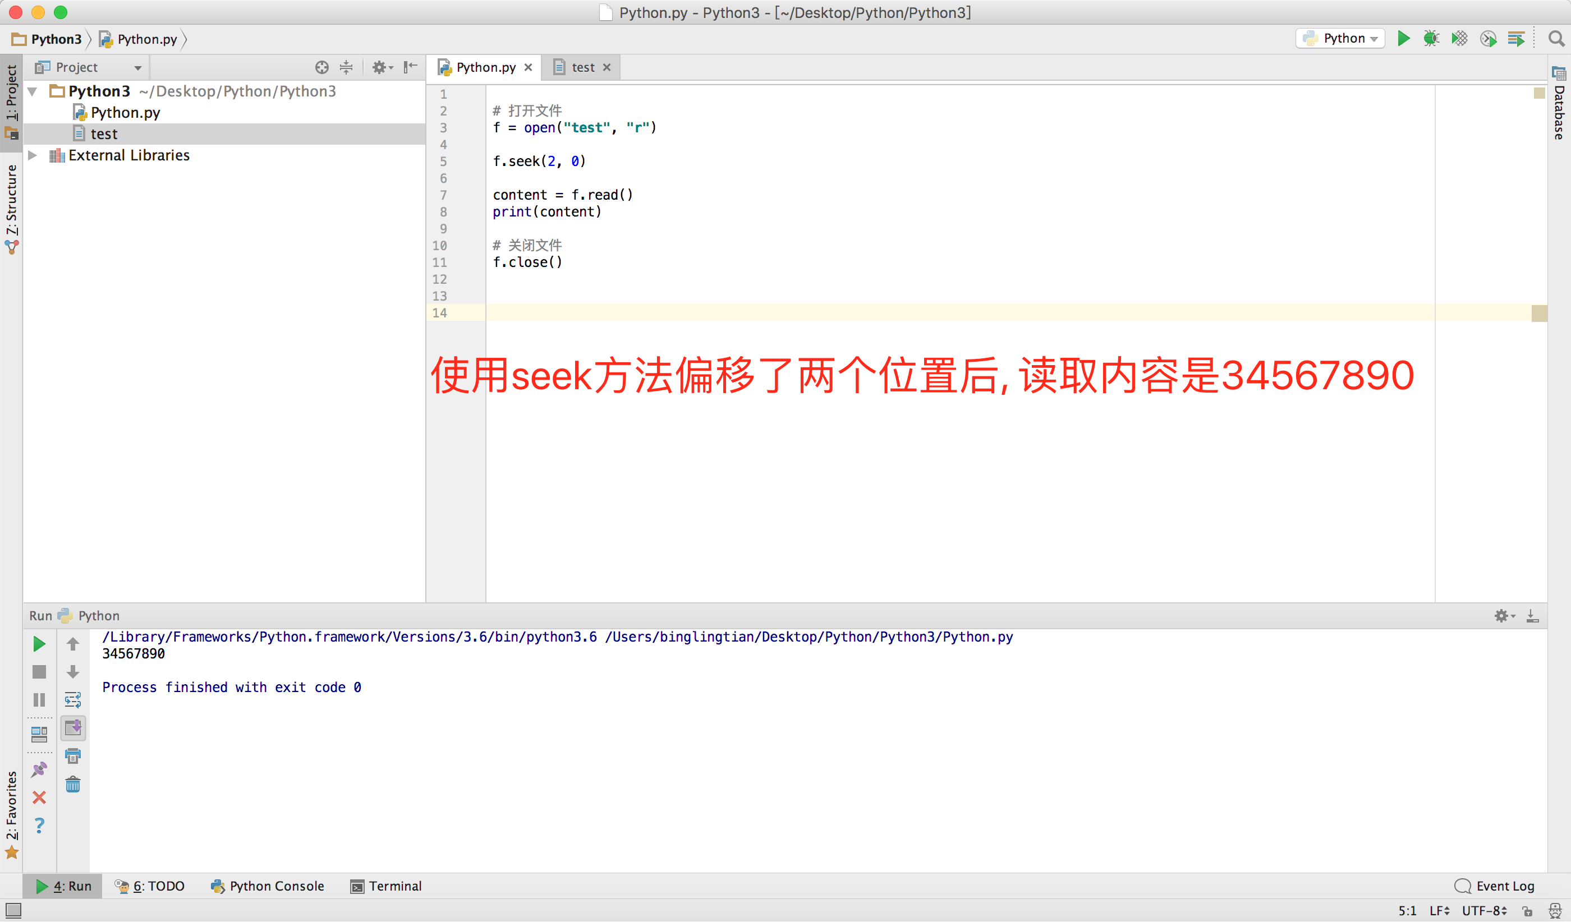Screen dimensions: 1571x922
Task: Select Python.py file in project tree
Action: (125, 113)
